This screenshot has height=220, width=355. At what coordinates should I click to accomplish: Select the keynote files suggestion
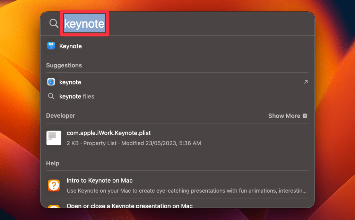click(x=77, y=97)
